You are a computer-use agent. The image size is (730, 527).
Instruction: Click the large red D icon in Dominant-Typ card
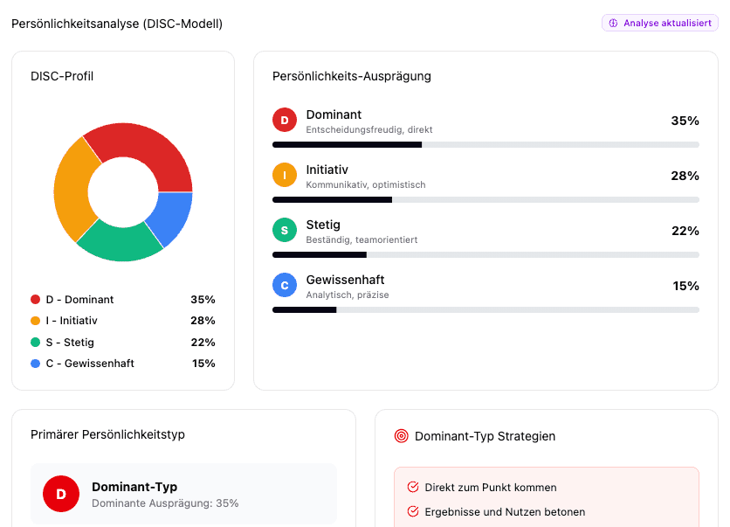point(61,494)
